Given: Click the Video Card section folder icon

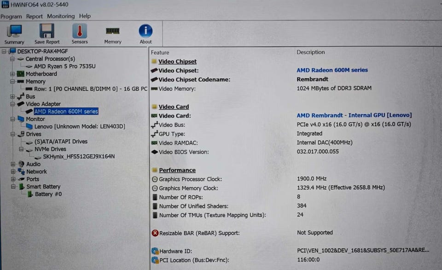Looking at the screenshot, I should click(x=154, y=106).
